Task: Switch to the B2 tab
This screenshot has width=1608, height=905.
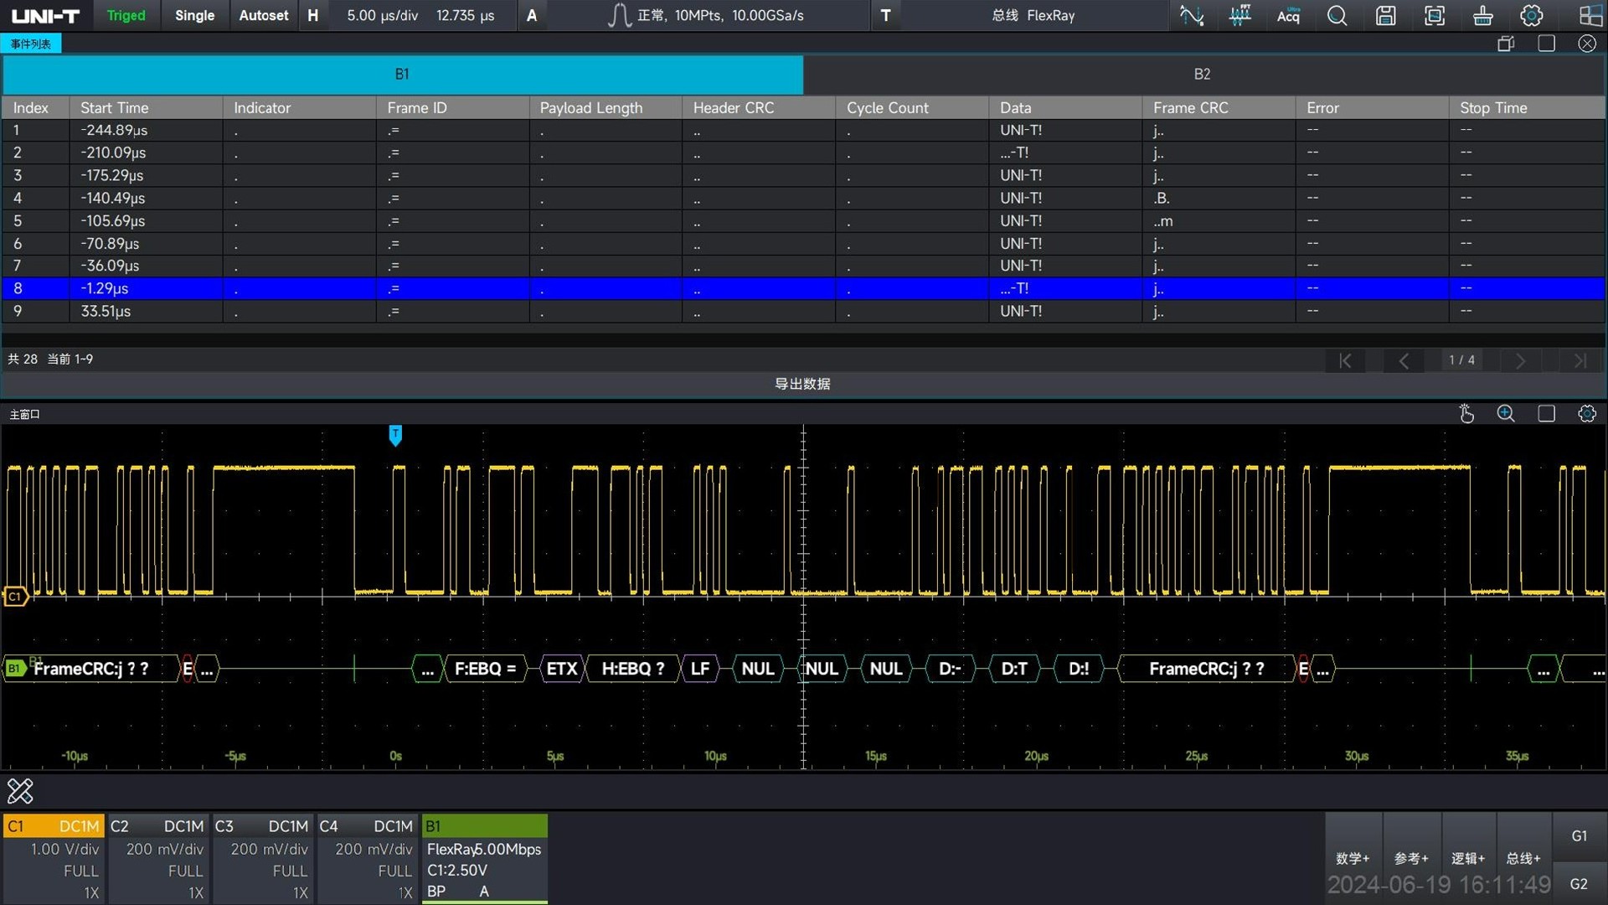Action: coord(1203,75)
